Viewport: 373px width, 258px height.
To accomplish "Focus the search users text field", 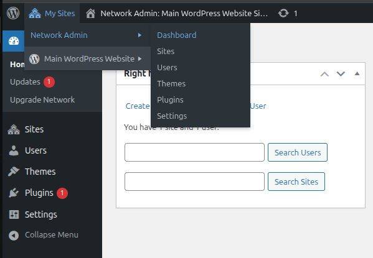I will pos(194,152).
